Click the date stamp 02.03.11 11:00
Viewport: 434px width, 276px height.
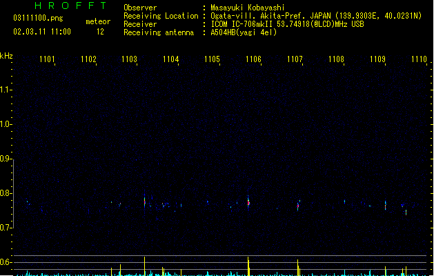[x=42, y=32]
